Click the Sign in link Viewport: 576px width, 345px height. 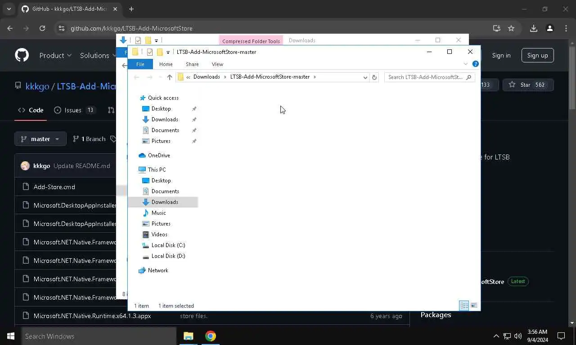tap(501, 55)
